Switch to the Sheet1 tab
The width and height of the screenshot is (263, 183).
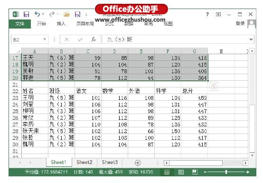[x=59, y=162]
